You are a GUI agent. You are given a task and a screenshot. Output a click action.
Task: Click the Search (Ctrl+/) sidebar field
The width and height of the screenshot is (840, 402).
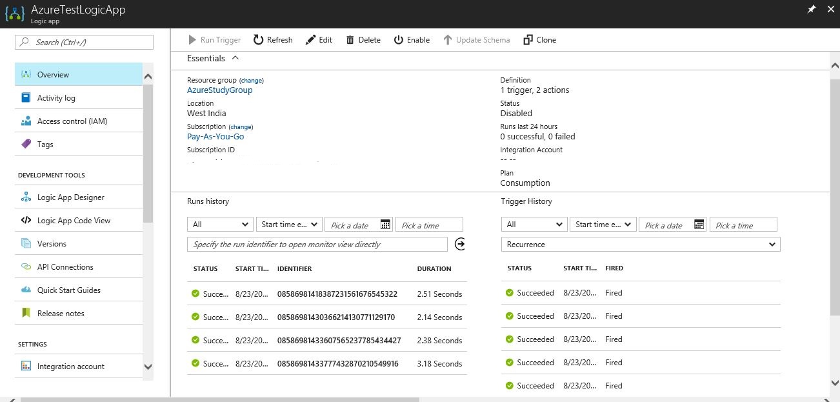84,43
